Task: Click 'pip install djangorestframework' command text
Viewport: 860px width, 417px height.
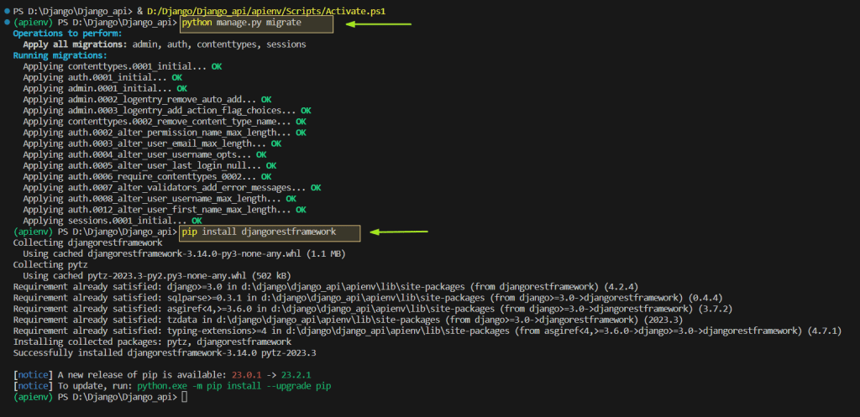Action: coord(259,232)
